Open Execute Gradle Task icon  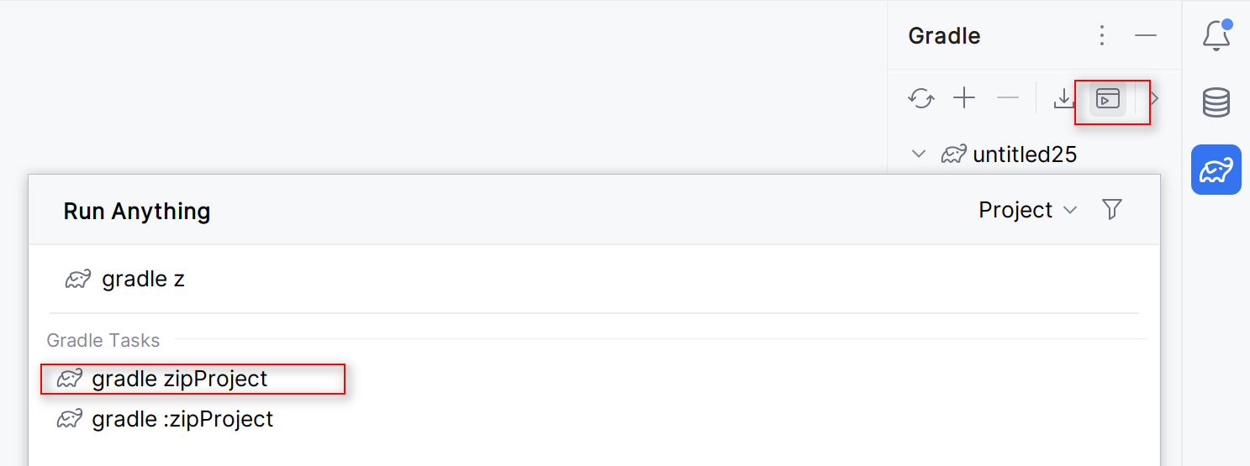pyautogui.click(x=1109, y=99)
